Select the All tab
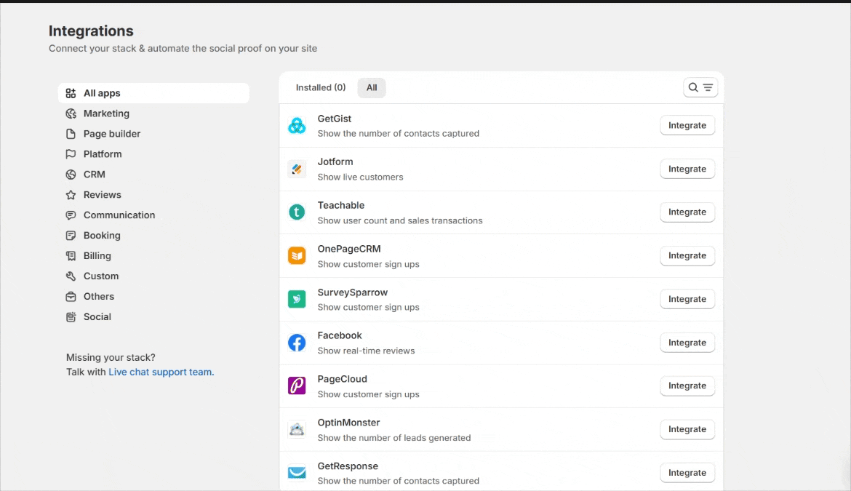Image resolution: width=851 pixels, height=491 pixels. pyautogui.click(x=372, y=87)
